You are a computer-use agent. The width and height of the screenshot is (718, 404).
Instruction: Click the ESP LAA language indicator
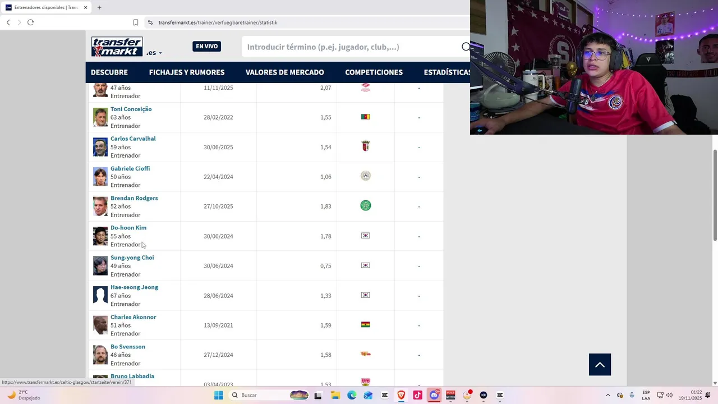coord(646,395)
